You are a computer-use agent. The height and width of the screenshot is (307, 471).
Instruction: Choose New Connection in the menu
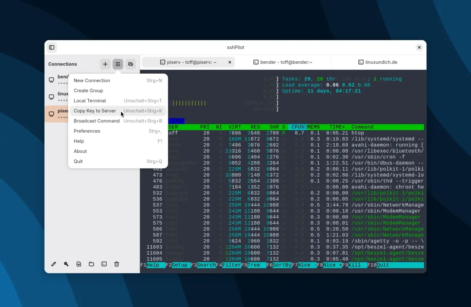pyautogui.click(x=92, y=80)
